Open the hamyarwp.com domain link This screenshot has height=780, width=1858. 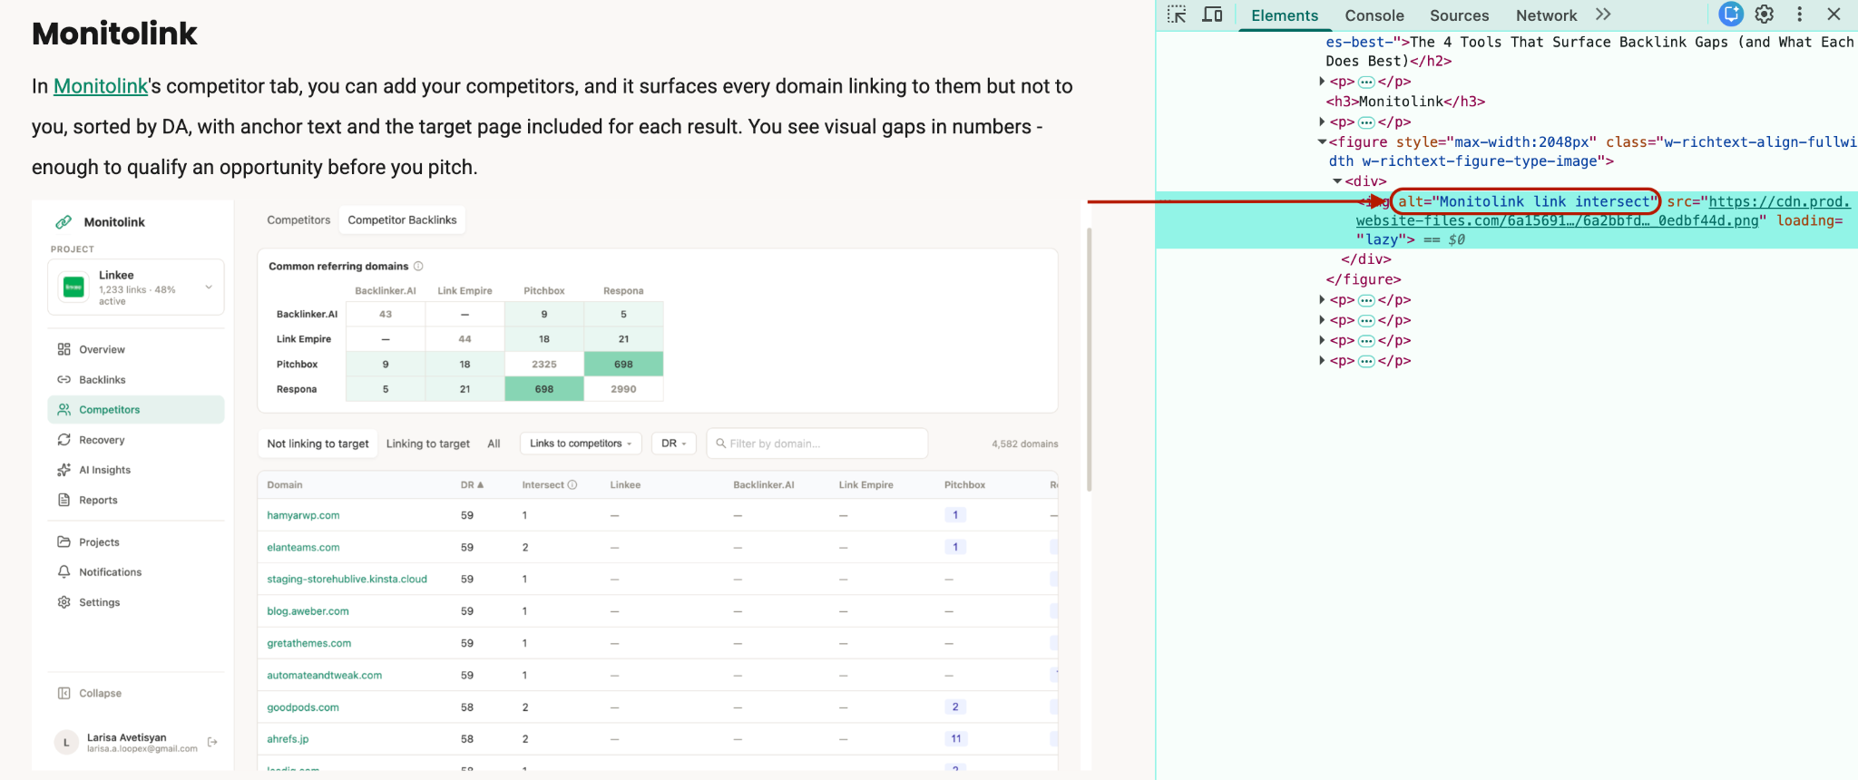(303, 515)
